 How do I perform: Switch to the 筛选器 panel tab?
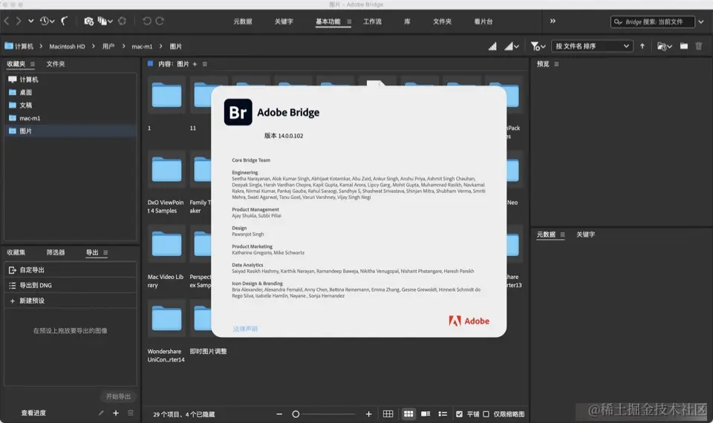56,252
